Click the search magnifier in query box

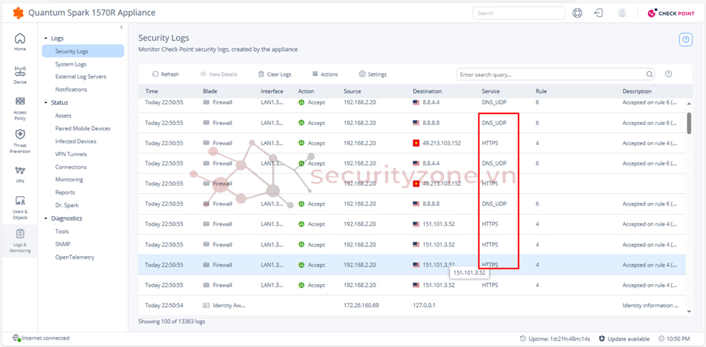[x=650, y=74]
